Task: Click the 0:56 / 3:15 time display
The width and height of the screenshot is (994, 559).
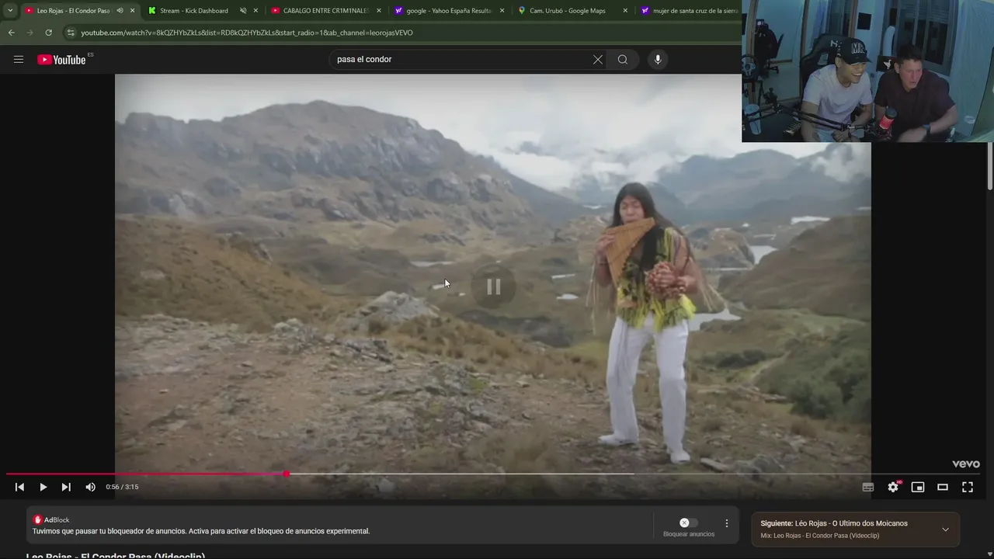Action: pos(122,487)
